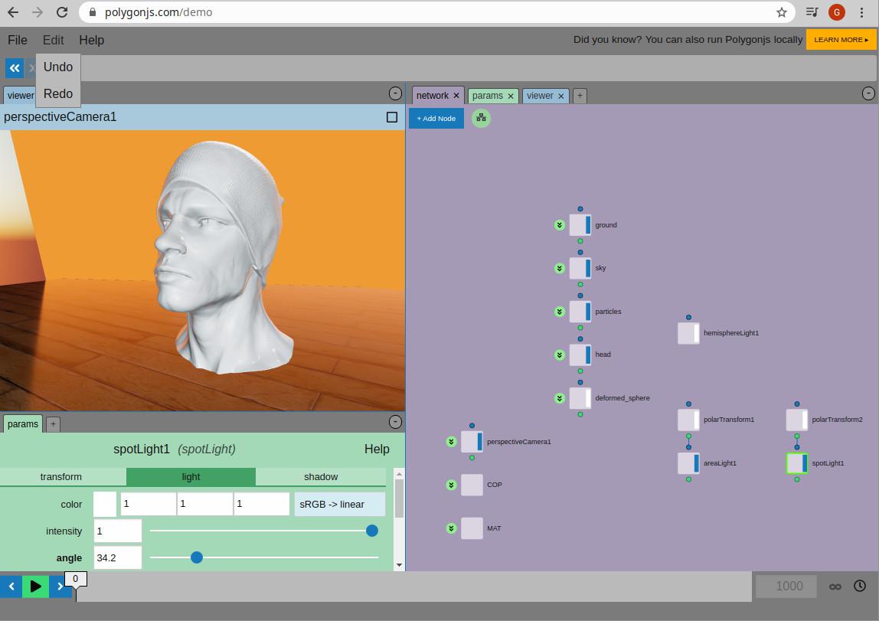The height and width of the screenshot is (621, 879).
Task: Toggle the display flag on head node
Action: [588, 355]
